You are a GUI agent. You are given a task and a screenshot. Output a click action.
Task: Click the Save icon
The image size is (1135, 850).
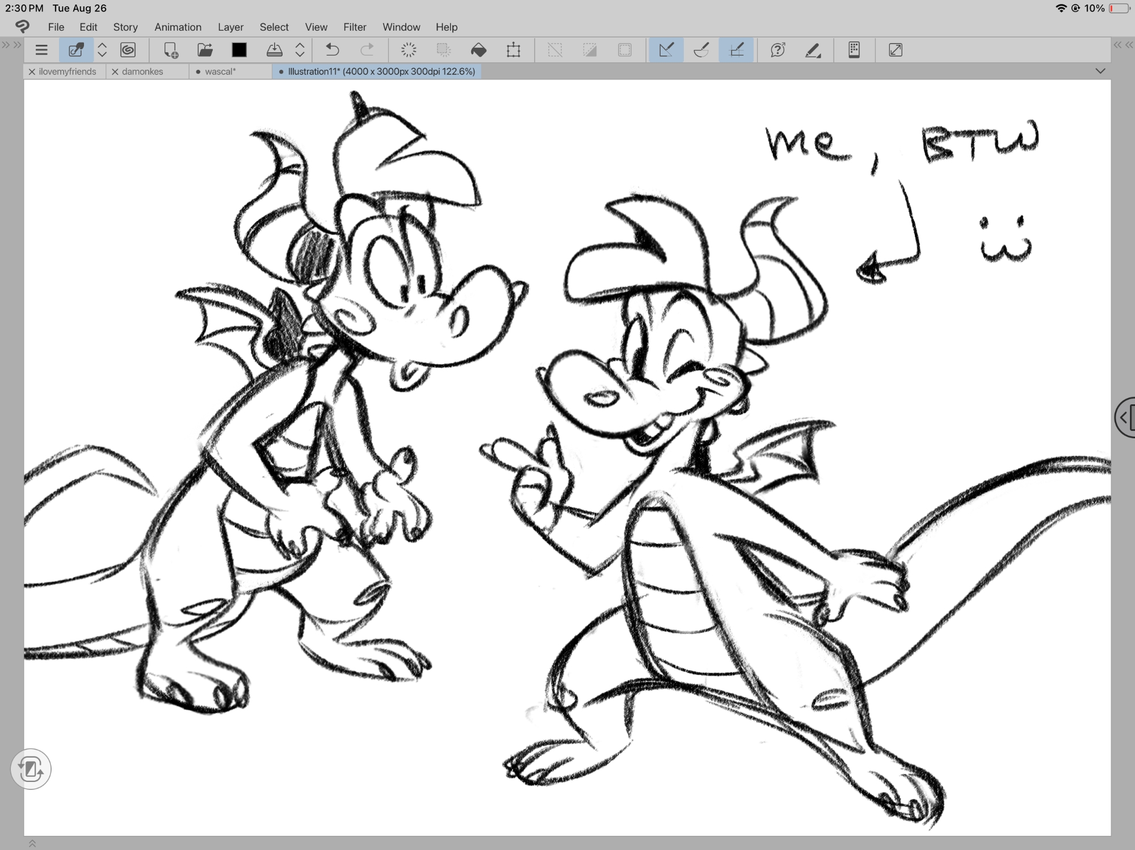point(275,50)
